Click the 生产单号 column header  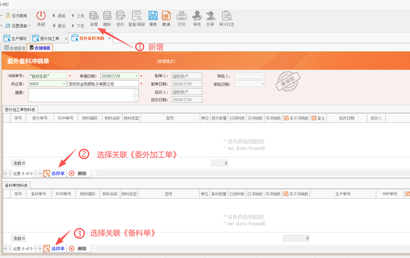coord(343,194)
